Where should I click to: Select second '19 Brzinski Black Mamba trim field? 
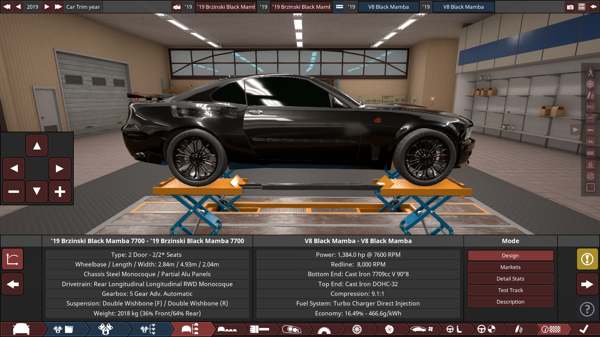(x=301, y=7)
